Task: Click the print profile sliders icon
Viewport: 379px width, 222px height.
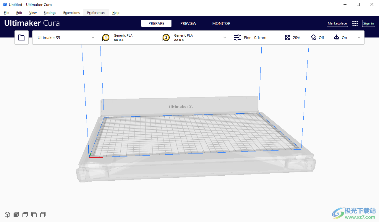Action: (238, 37)
